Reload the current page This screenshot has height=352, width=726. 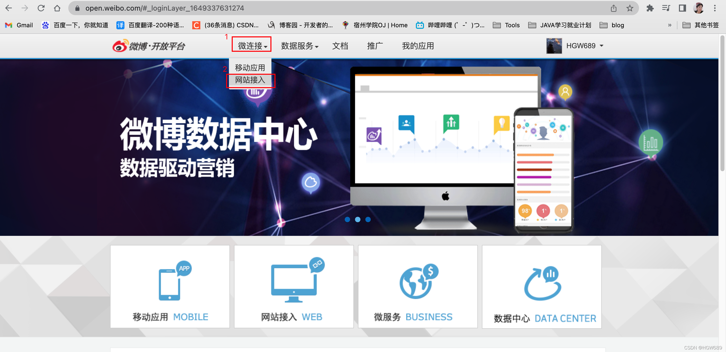pos(41,8)
